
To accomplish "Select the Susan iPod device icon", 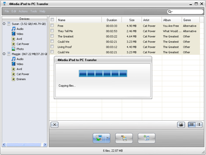I will click(x=9, y=24).
